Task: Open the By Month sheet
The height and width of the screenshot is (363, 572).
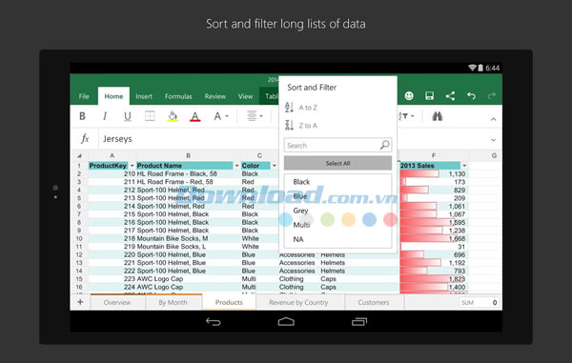Action: tap(173, 303)
